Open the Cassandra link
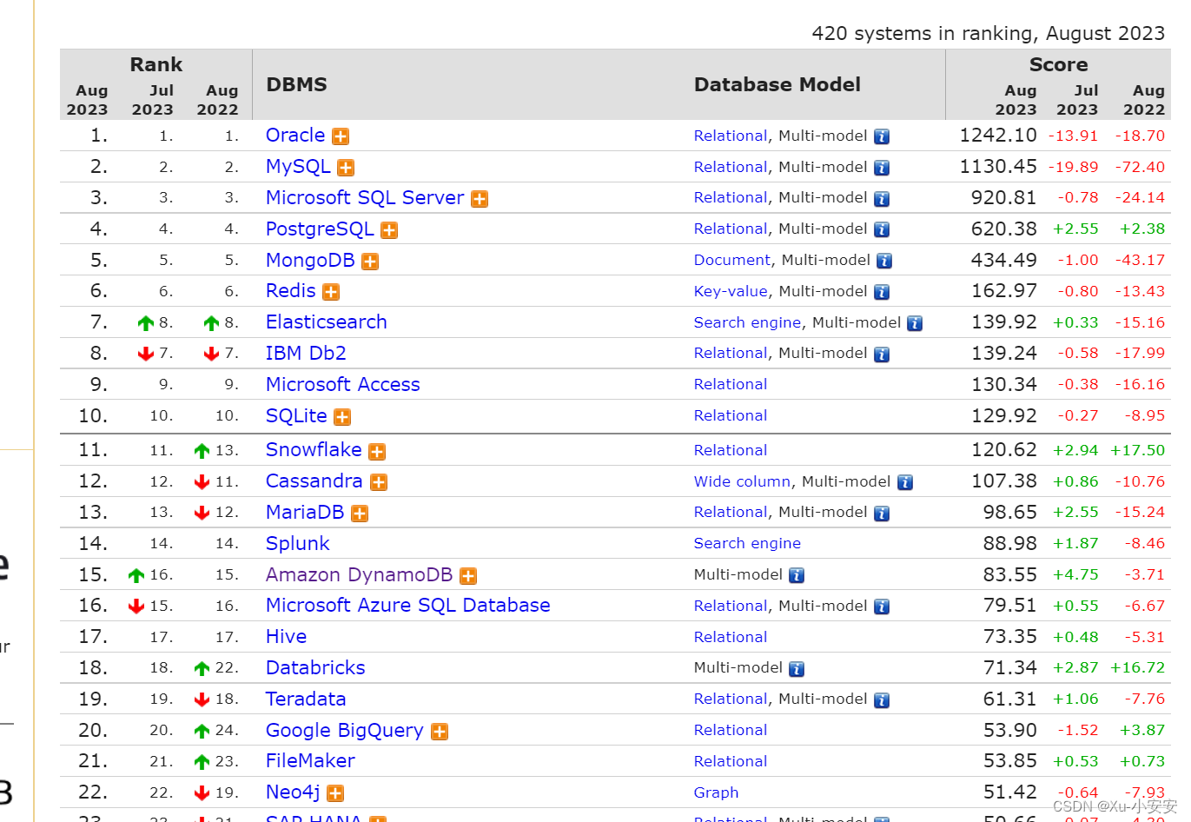This screenshot has height=822, width=1191. coord(314,481)
